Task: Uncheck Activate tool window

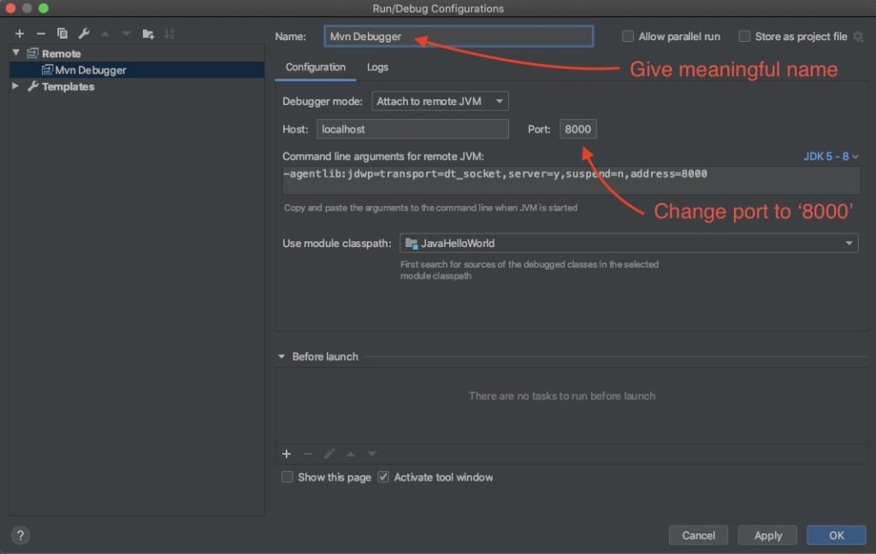Action: coord(382,477)
